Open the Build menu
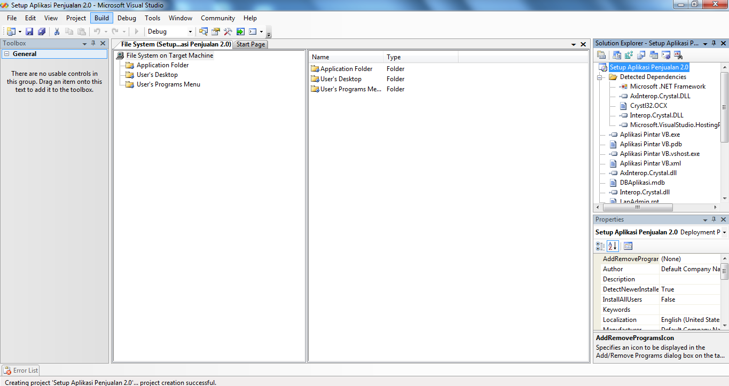 pyautogui.click(x=101, y=18)
